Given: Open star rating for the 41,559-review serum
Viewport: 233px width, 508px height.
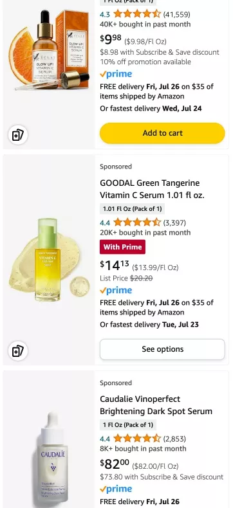Looking at the screenshot, I should click(x=137, y=14).
